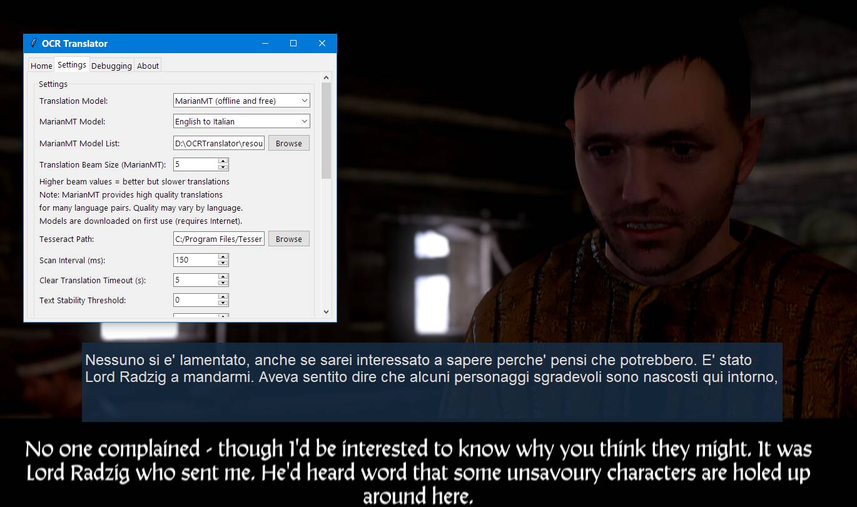857x507 pixels.
Task: Click the 'Translation Model:' label
Action: tap(74, 101)
